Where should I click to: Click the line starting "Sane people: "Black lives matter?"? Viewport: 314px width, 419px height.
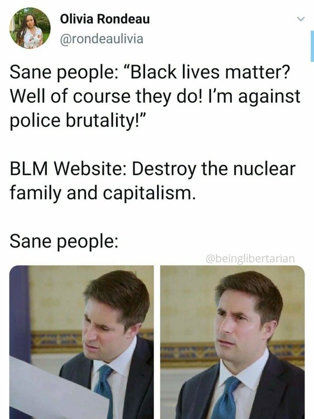(x=150, y=72)
